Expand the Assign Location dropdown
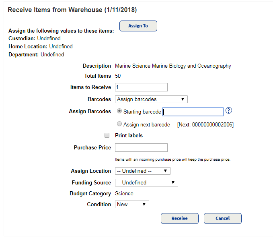The image size is (273, 238). [142, 171]
